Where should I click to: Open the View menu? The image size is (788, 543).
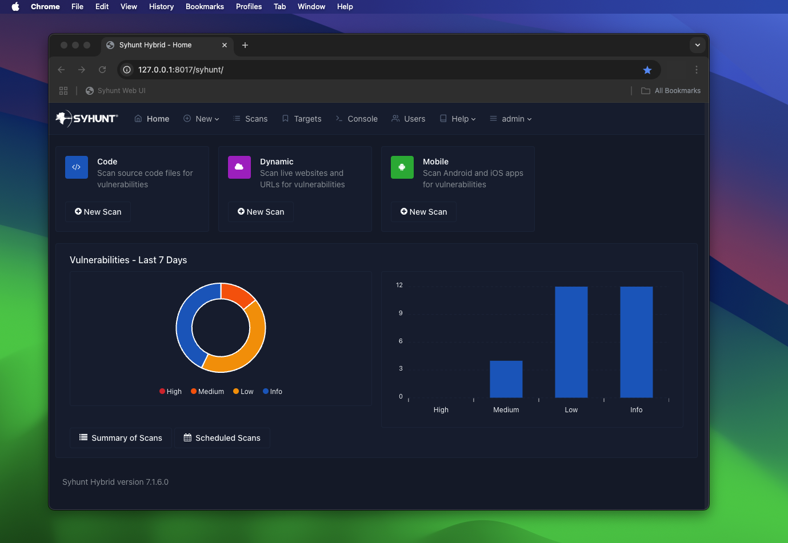(x=129, y=6)
